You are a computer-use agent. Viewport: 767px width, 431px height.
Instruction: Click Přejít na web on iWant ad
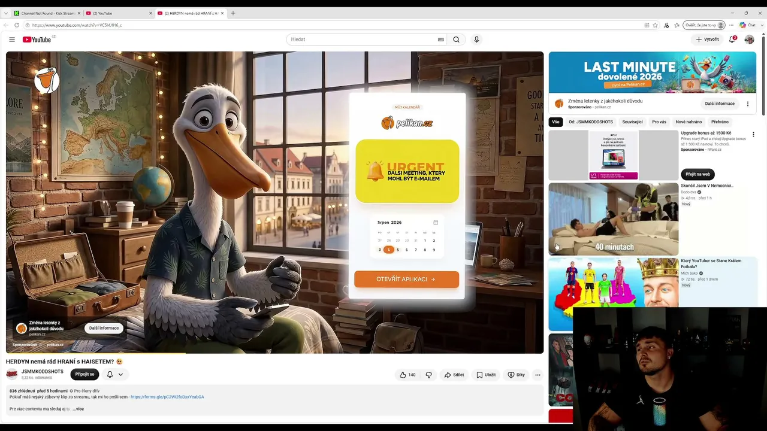(x=697, y=174)
